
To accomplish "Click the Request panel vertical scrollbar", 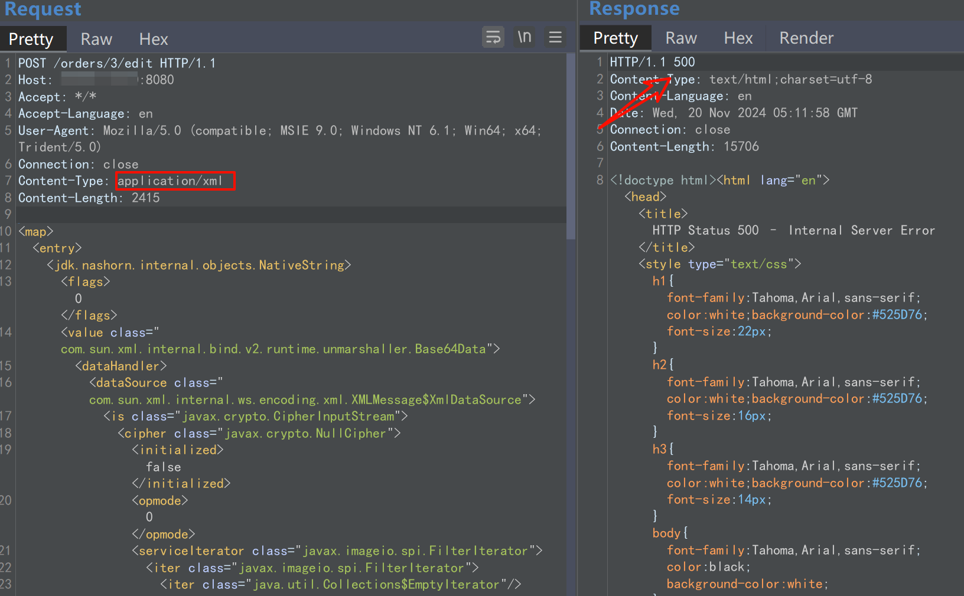I will coord(571,146).
